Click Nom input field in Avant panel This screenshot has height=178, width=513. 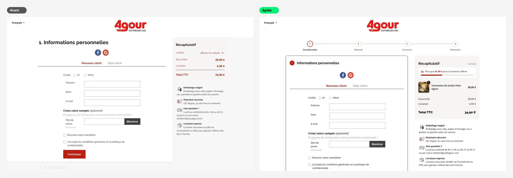(x=112, y=93)
